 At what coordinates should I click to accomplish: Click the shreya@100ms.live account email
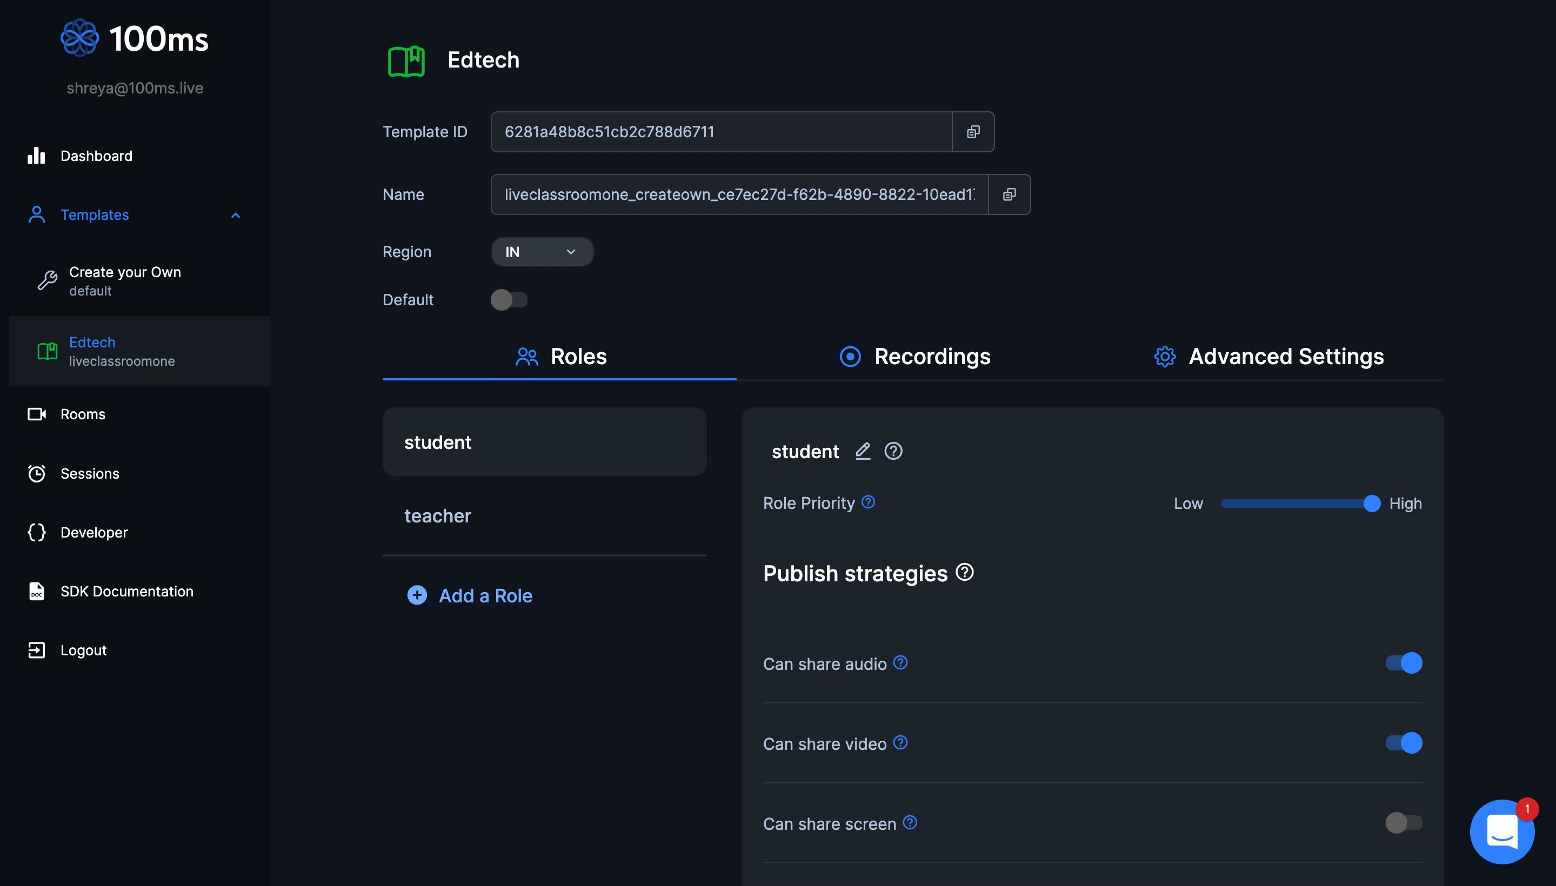[x=135, y=88]
